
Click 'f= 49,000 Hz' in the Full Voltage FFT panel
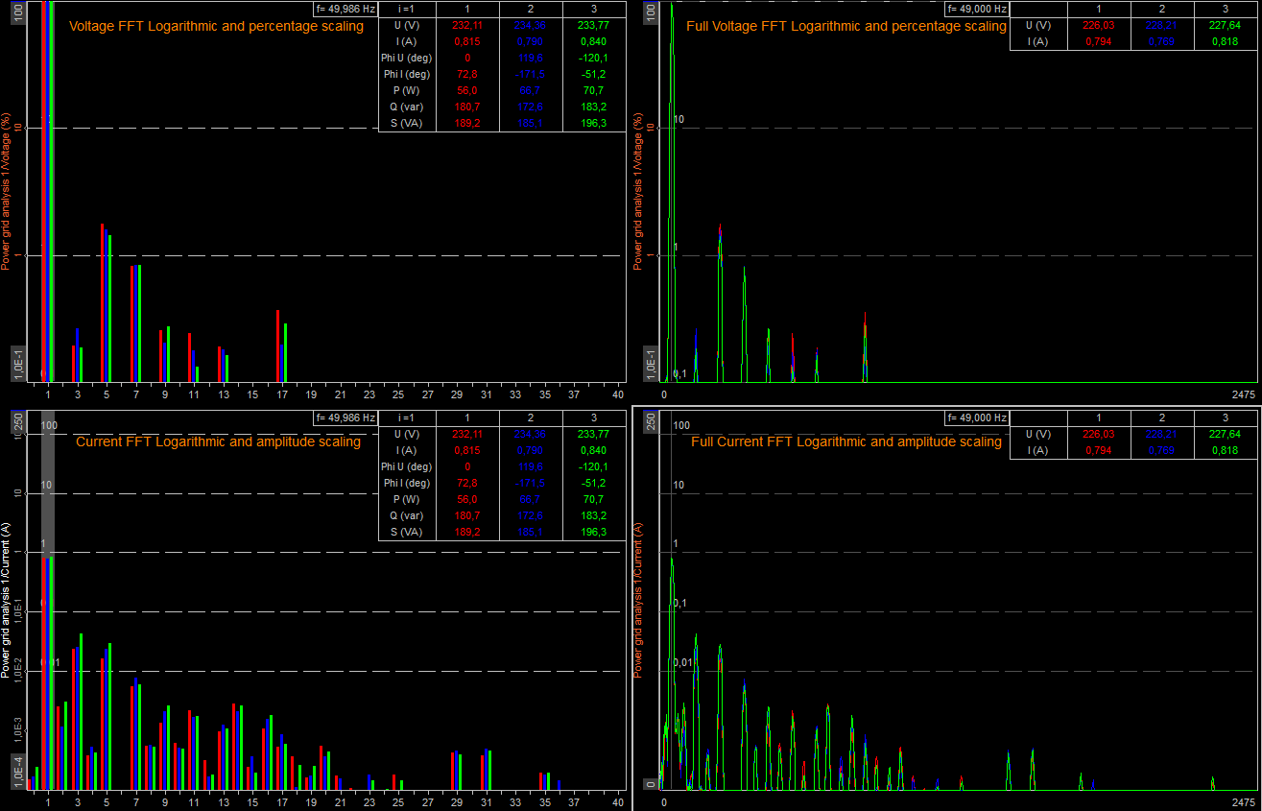pyautogui.click(x=977, y=9)
